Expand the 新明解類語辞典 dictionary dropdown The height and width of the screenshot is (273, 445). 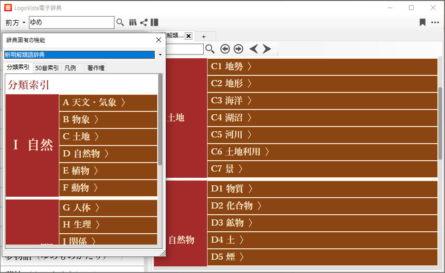(x=160, y=55)
